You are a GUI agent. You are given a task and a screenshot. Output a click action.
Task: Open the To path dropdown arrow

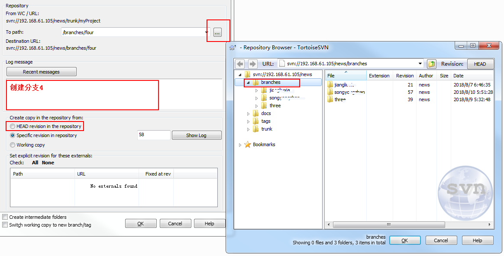[x=207, y=32]
